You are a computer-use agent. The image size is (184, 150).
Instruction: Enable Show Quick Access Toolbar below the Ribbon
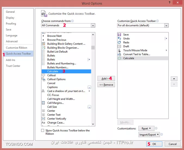tap(43, 130)
